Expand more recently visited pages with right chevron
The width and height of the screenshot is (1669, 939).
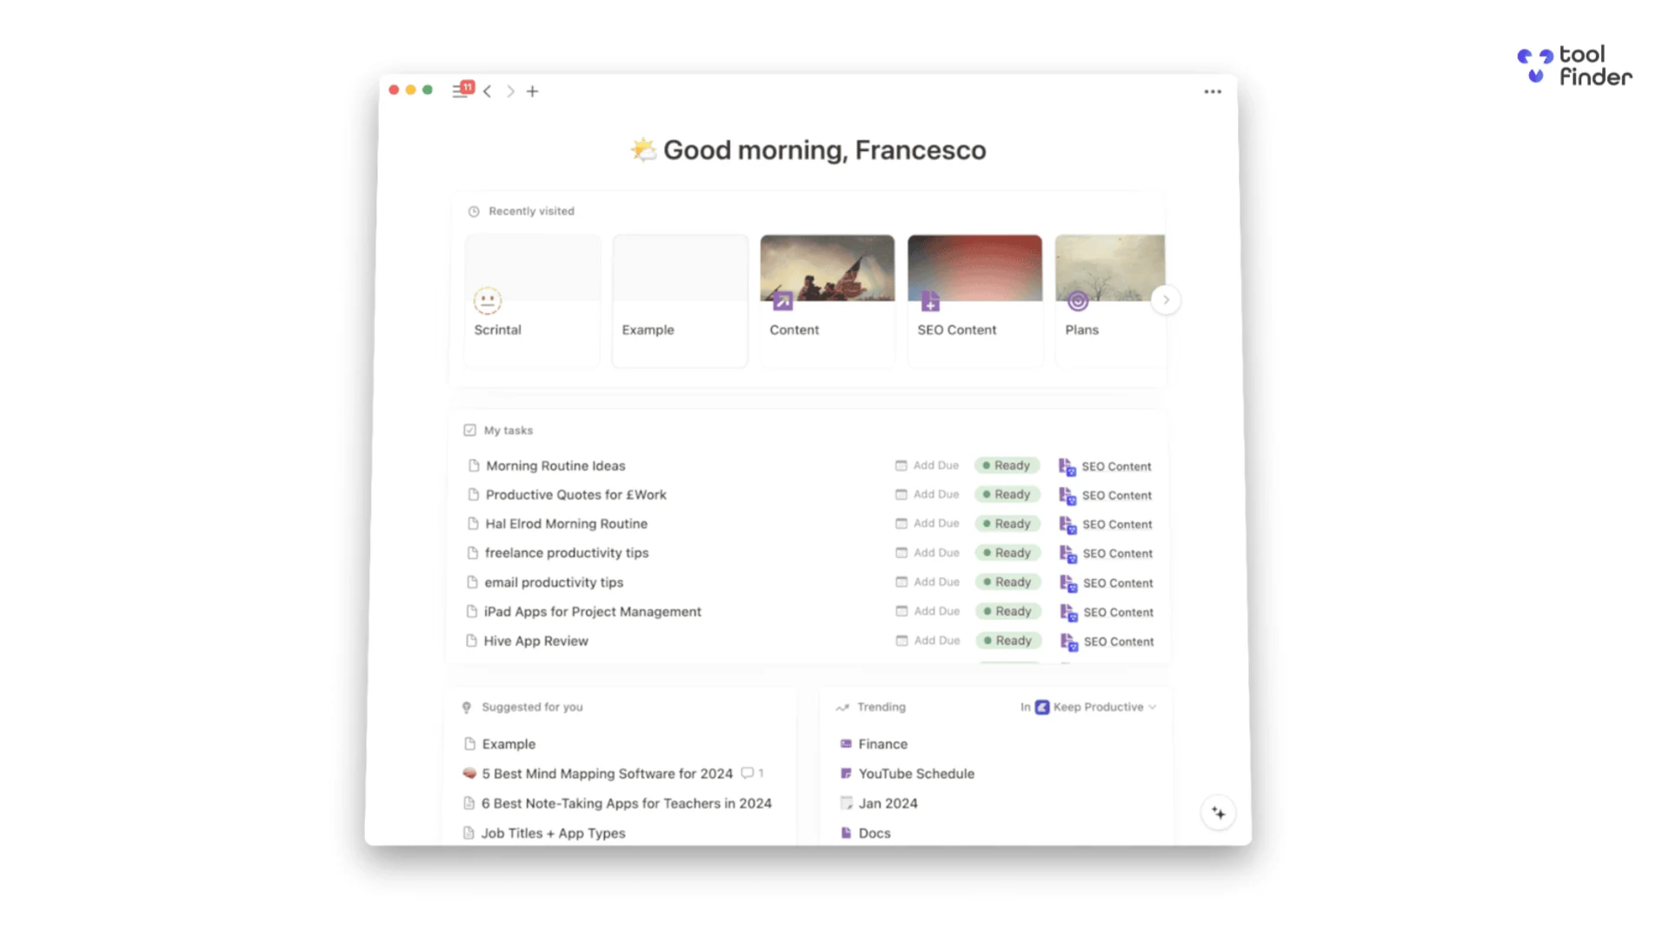1166,299
